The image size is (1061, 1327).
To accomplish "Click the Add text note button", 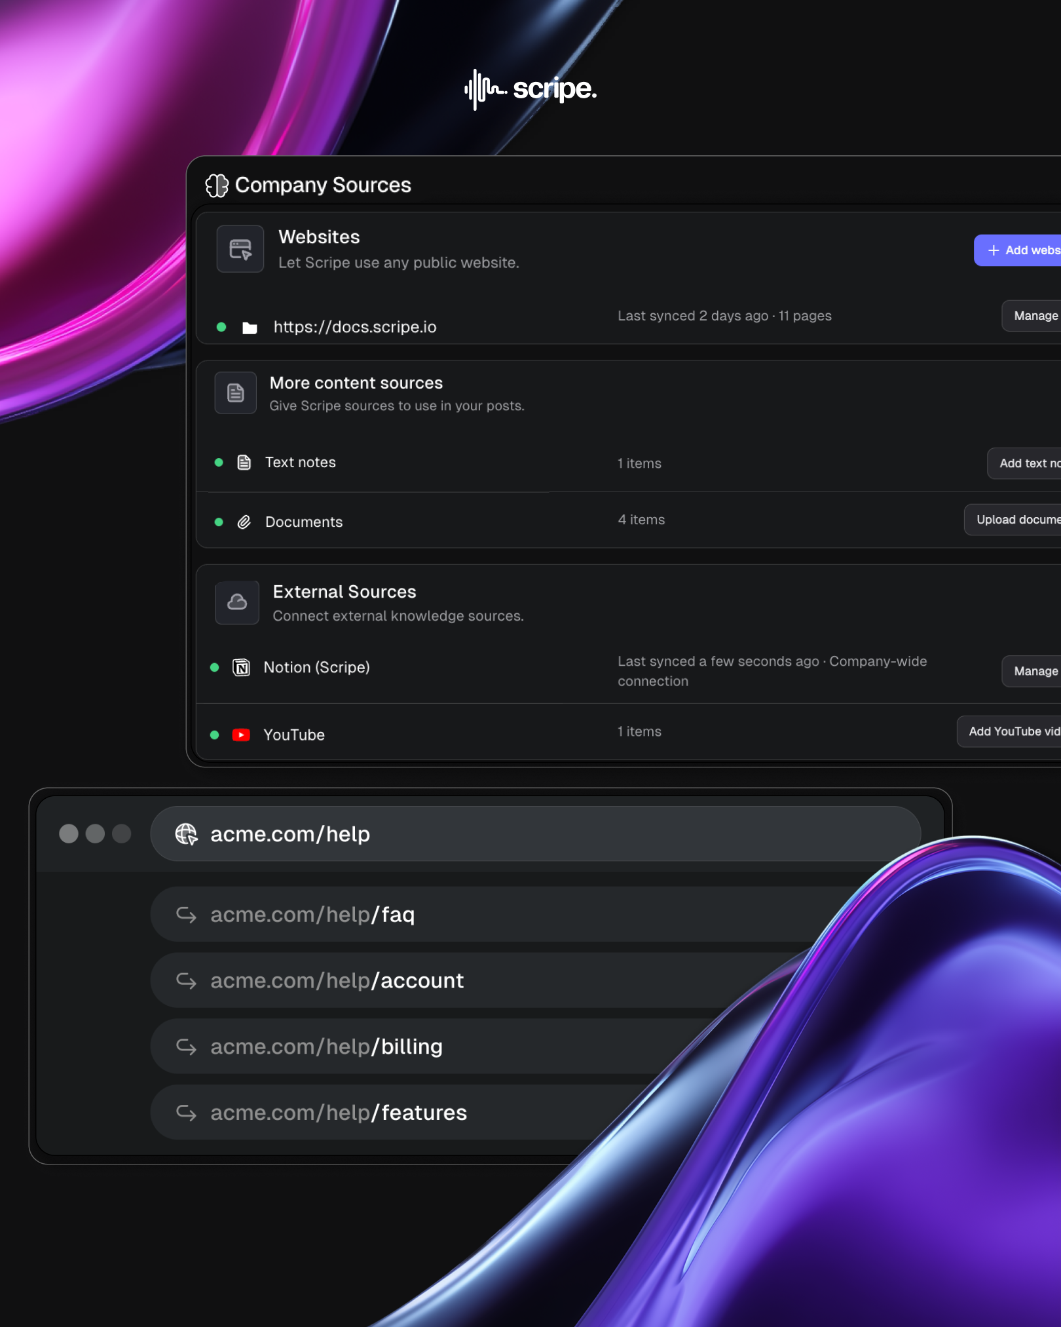I will [1024, 463].
